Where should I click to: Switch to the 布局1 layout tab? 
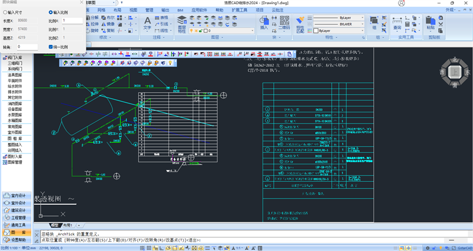[68, 226]
